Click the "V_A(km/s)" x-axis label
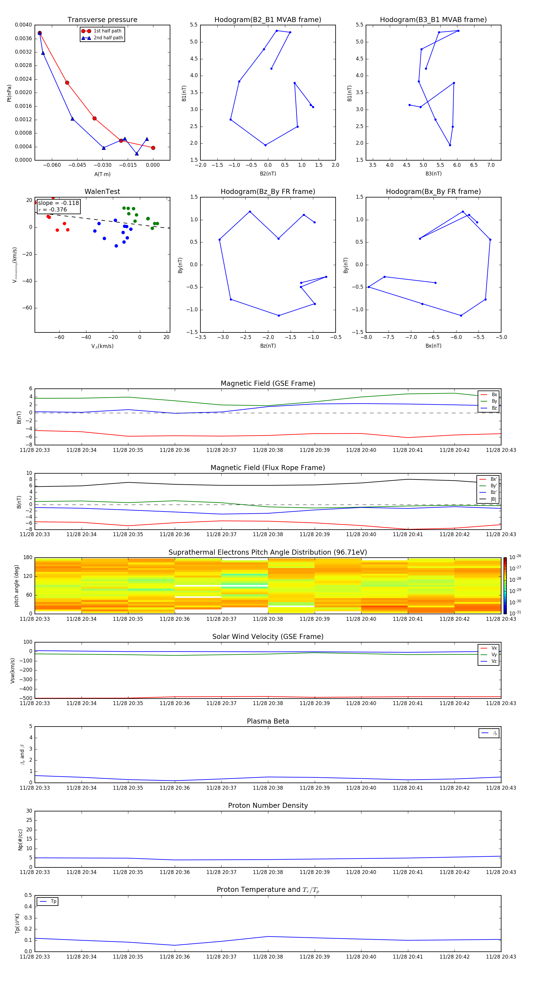The image size is (536, 983). (102, 346)
